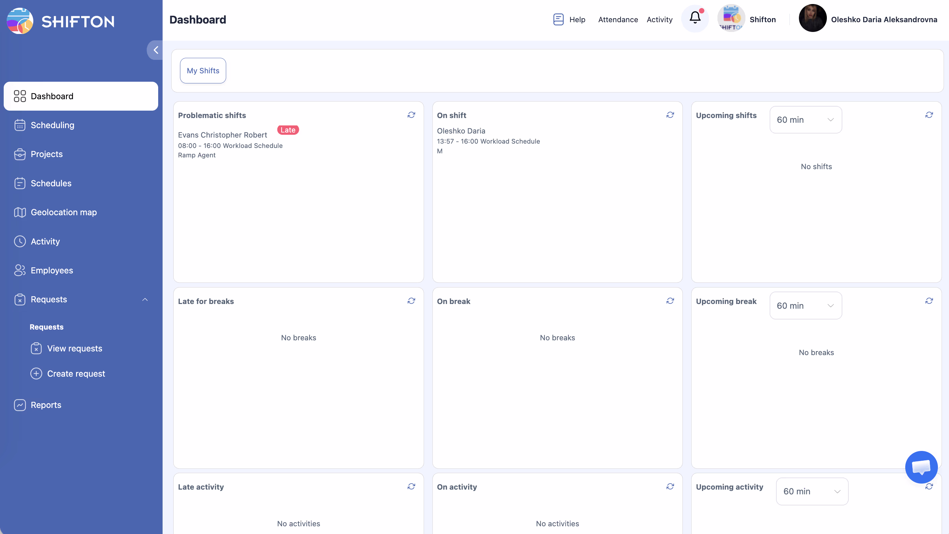Click the Help book icon

(x=558, y=20)
